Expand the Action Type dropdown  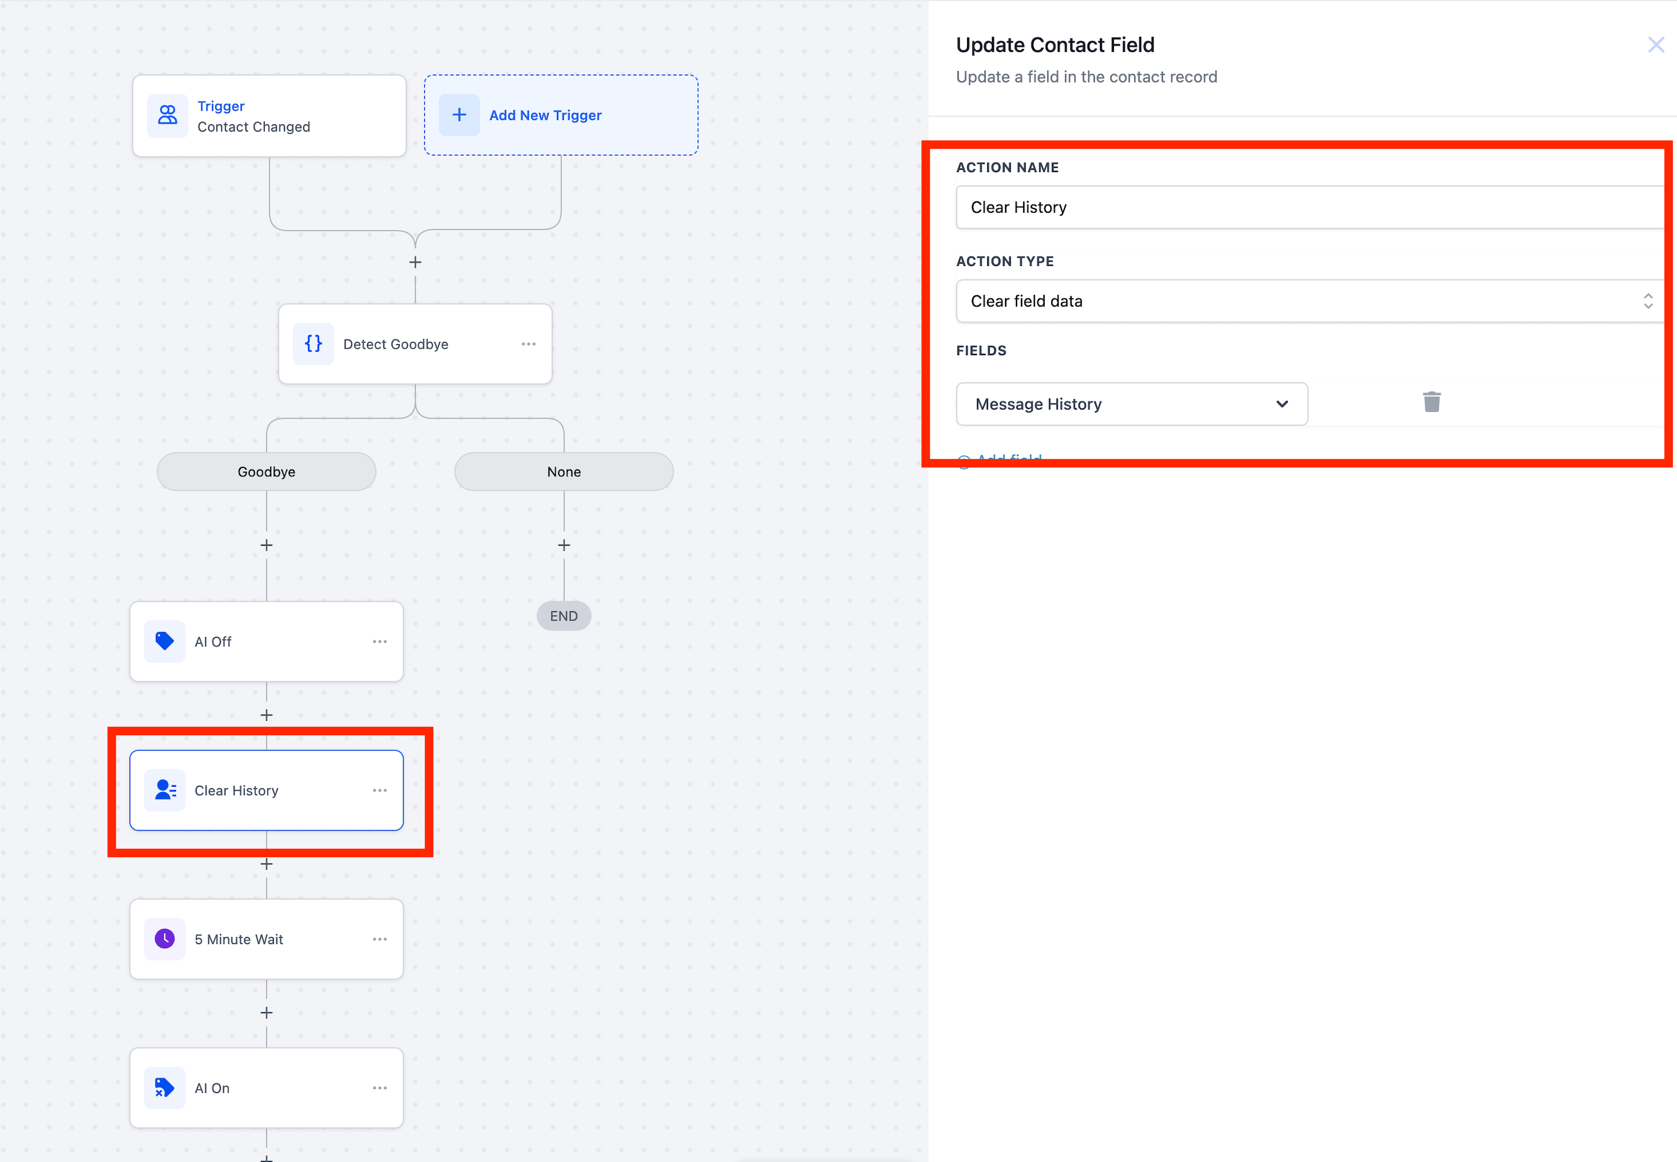point(1309,301)
